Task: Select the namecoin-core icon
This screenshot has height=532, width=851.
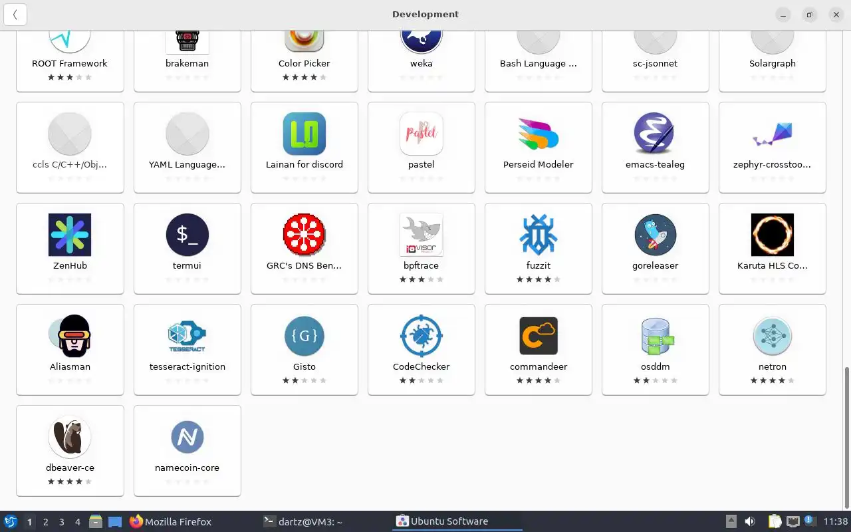Action: pyautogui.click(x=187, y=437)
